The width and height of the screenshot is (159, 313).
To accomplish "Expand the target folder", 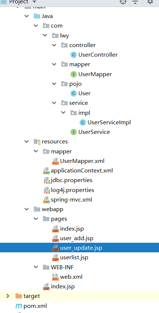I will [8, 296].
